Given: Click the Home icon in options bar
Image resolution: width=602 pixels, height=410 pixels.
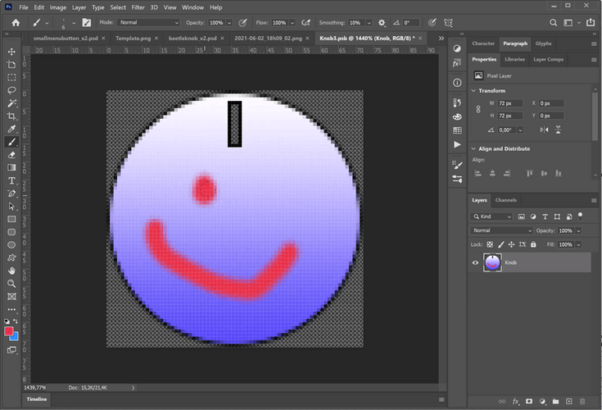Looking at the screenshot, I should tap(16, 23).
